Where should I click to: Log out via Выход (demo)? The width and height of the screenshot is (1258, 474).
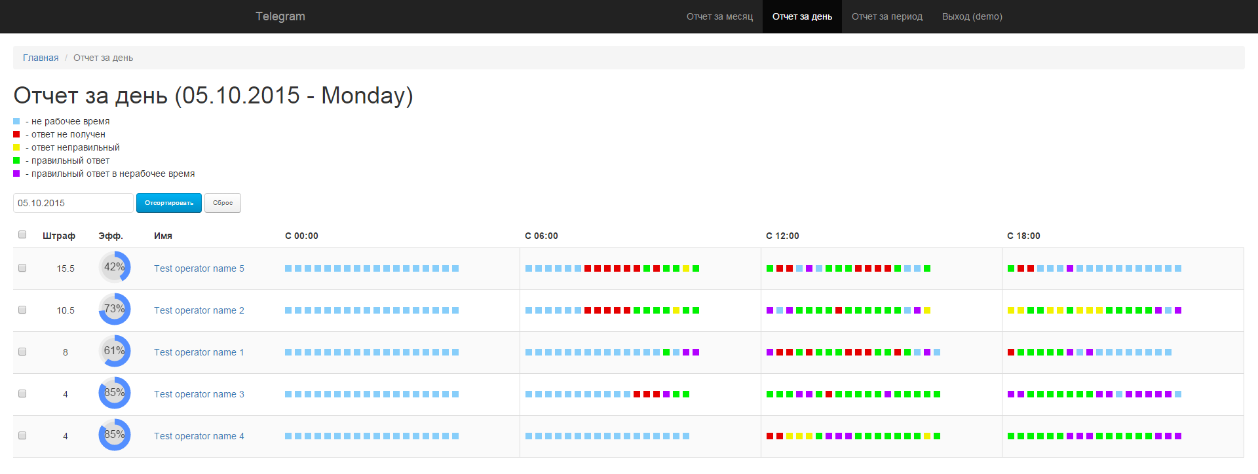point(972,16)
